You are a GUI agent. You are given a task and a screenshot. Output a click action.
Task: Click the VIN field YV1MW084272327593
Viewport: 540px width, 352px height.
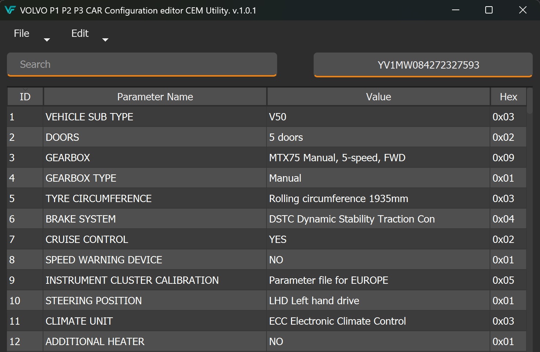click(x=423, y=65)
